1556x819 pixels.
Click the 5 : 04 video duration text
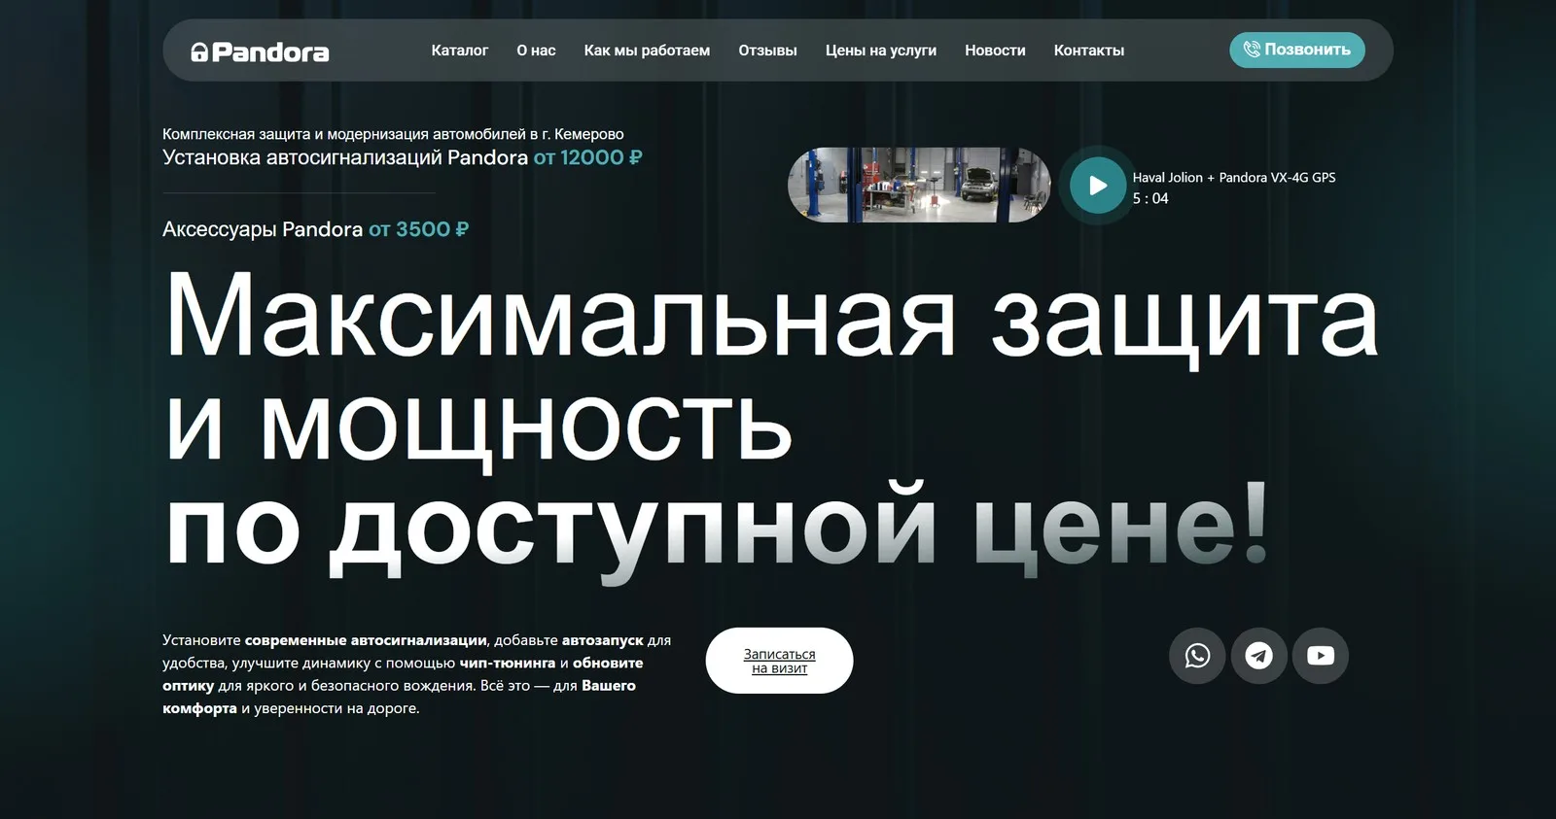pyautogui.click(x=1150, y=198)
